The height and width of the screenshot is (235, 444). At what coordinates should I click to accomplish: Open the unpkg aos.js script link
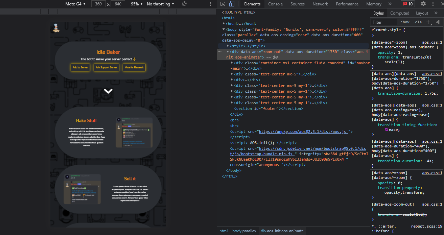click(x=303, y=132)
